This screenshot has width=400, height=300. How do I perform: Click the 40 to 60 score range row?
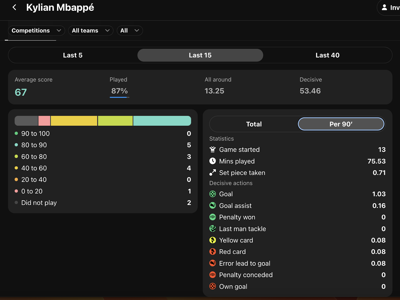(x=103, y=168)
